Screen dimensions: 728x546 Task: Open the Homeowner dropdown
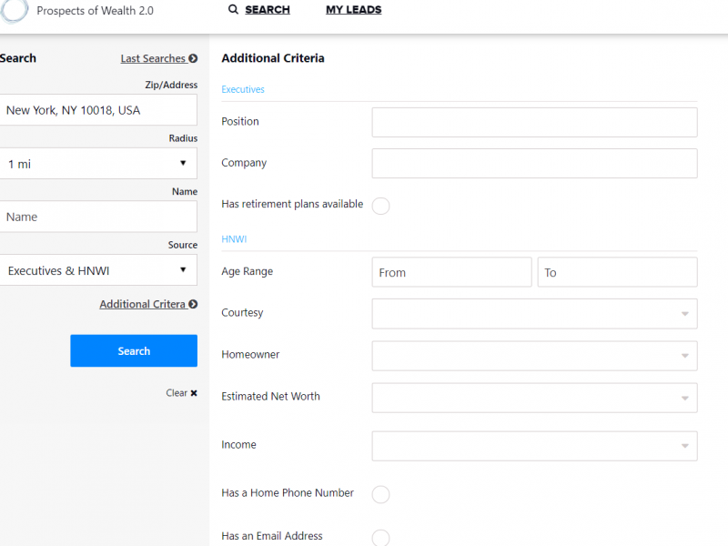534,356
